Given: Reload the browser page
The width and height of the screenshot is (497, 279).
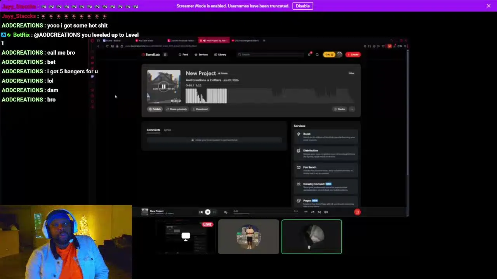Looking at the screenshot, I should (107, 46).
